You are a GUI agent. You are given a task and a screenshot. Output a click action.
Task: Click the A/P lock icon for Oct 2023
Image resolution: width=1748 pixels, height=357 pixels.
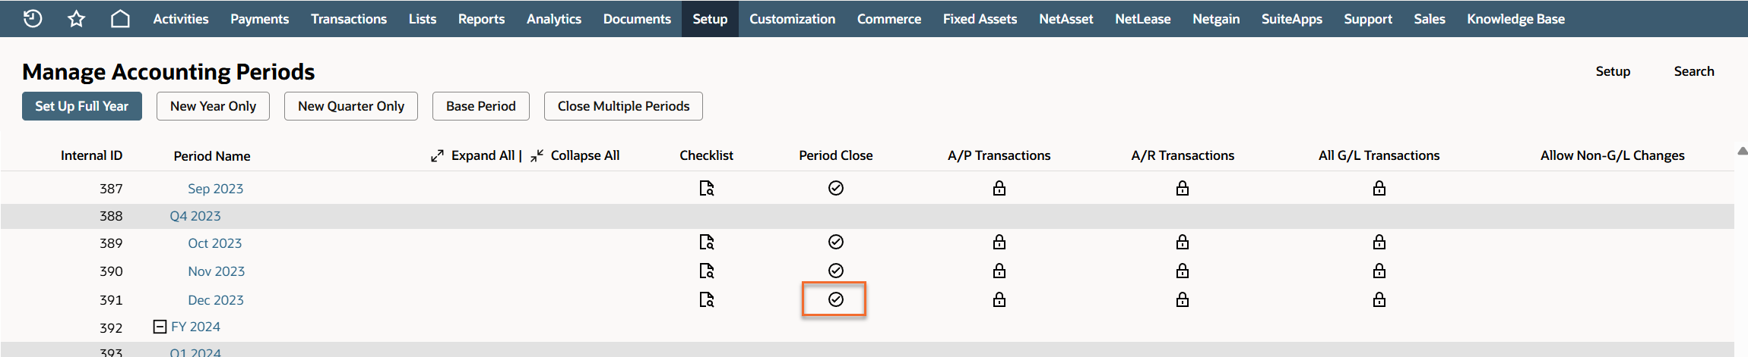(x=999, y=243)
